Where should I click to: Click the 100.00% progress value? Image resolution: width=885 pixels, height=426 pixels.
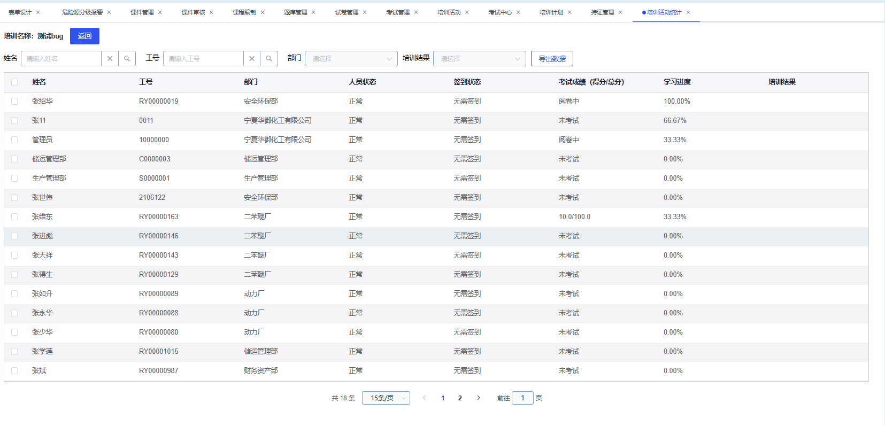click(x=677, y=102)
